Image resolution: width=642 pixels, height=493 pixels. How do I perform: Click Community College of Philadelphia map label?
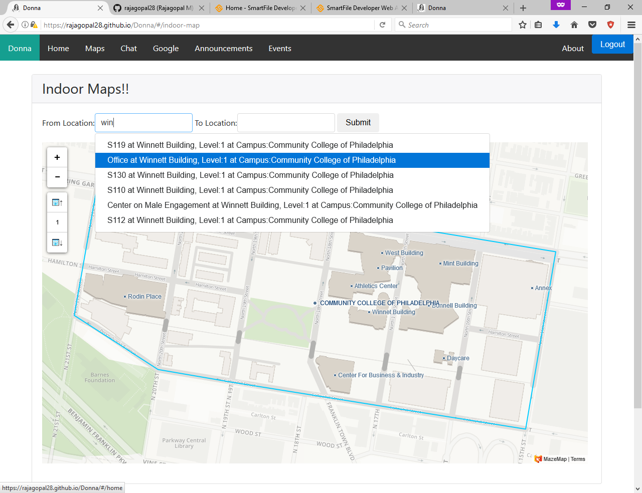coord(379,303)
